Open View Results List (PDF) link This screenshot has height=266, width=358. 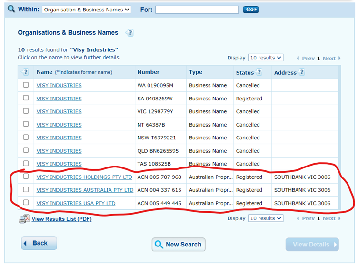[61, 219]
